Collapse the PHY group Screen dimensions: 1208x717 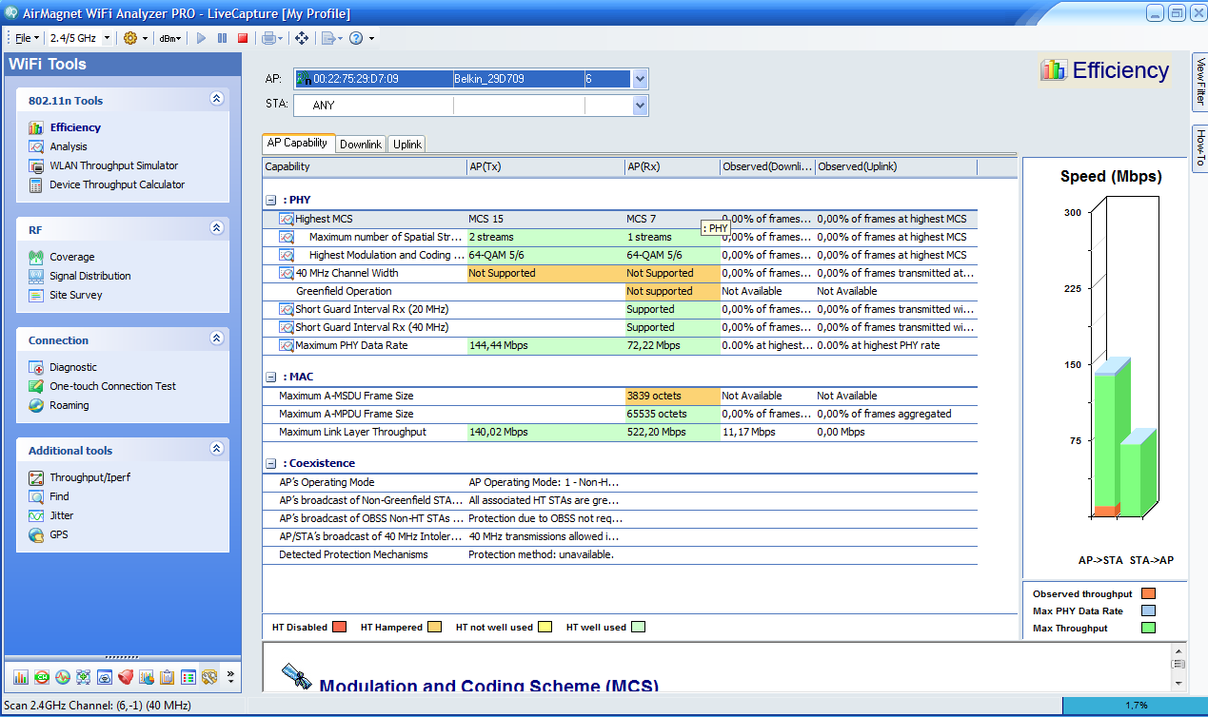271,201
